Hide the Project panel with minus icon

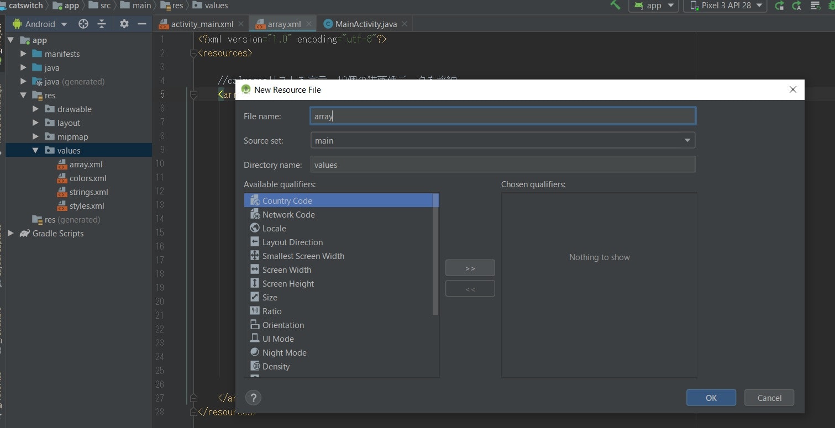[142, 24]
